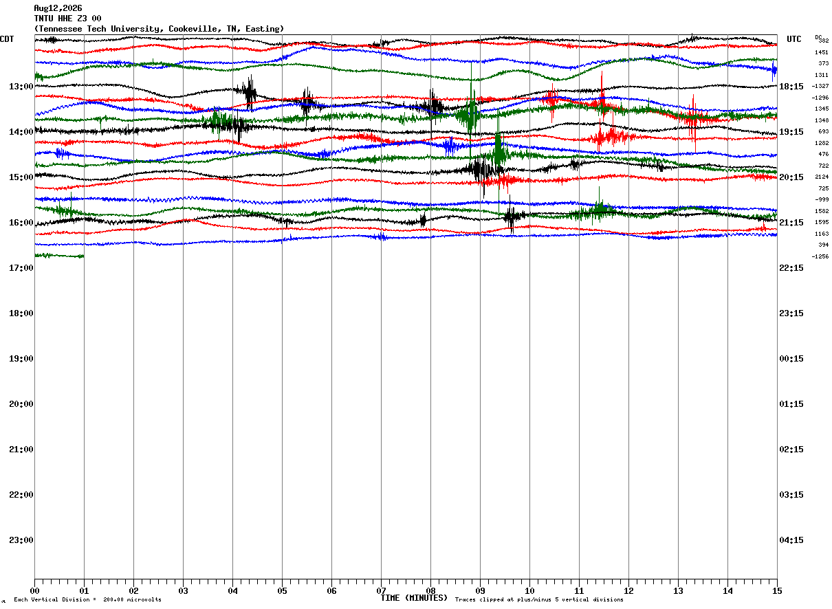Click the 20:15 UTC time label

pyautogui.click(x=791, y=177)
